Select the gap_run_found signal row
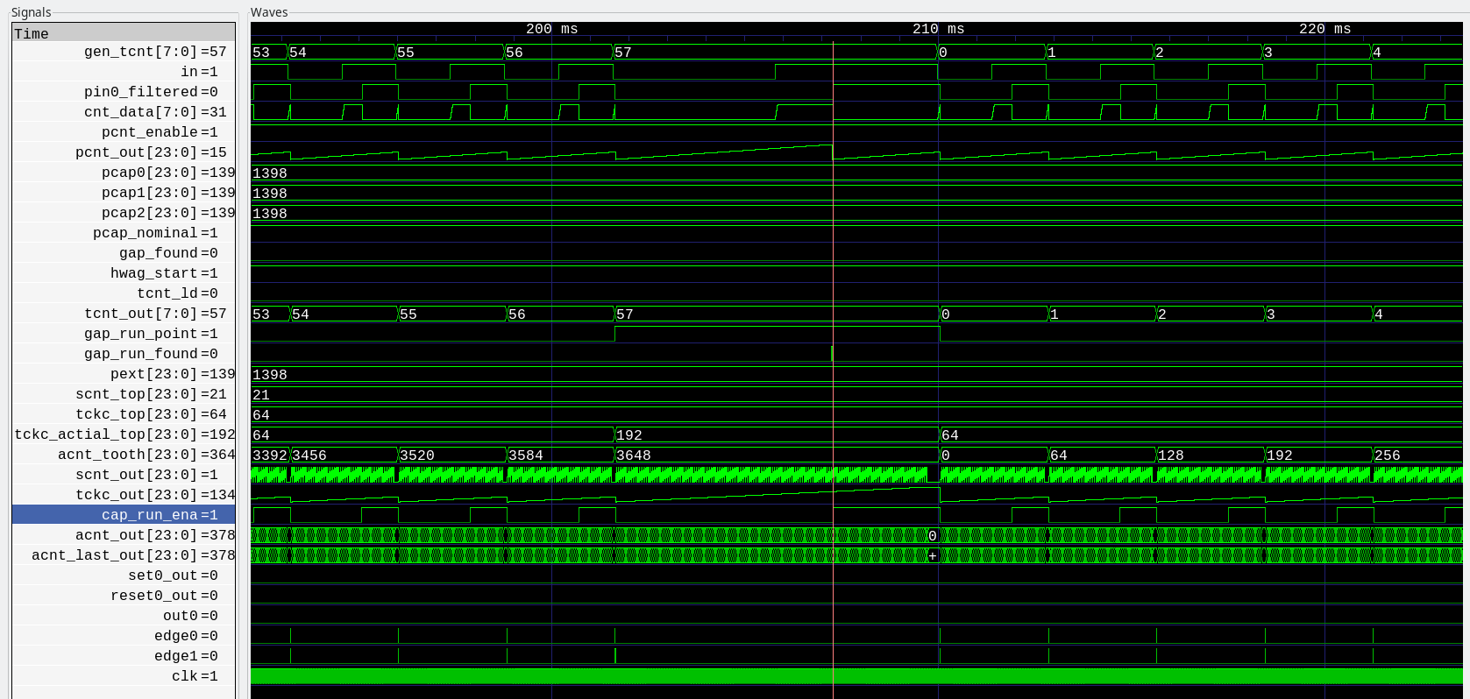The width and height of the screenshot is (1470, 699). coord(124,354)
